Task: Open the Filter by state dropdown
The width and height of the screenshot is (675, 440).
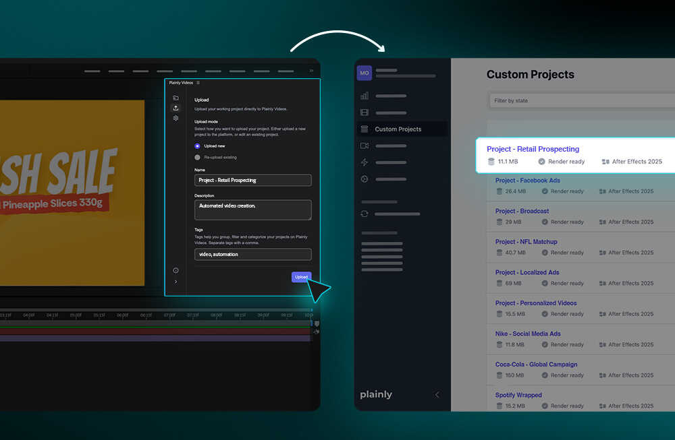Action: (x=580, y=100)
